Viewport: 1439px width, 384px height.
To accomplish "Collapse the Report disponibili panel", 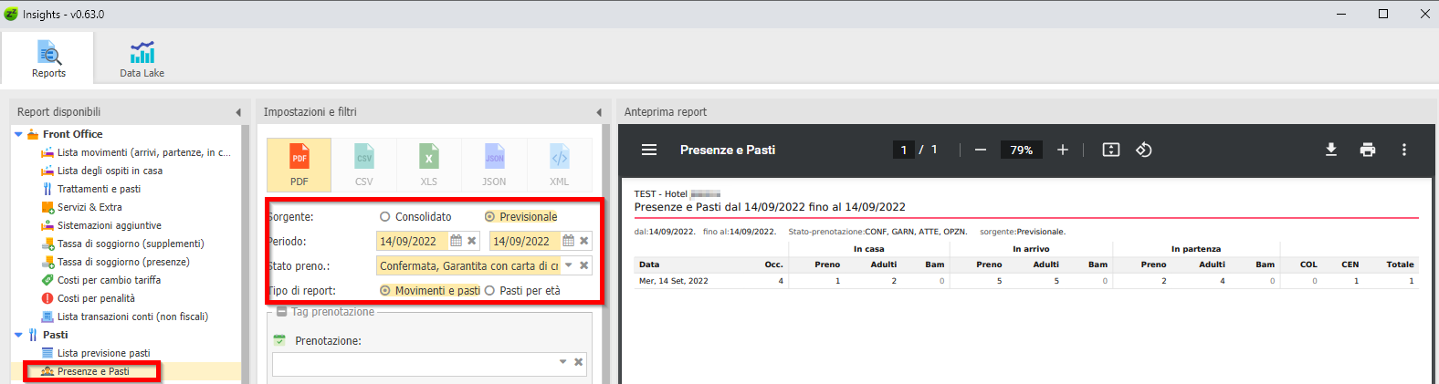I will [238, 112].
